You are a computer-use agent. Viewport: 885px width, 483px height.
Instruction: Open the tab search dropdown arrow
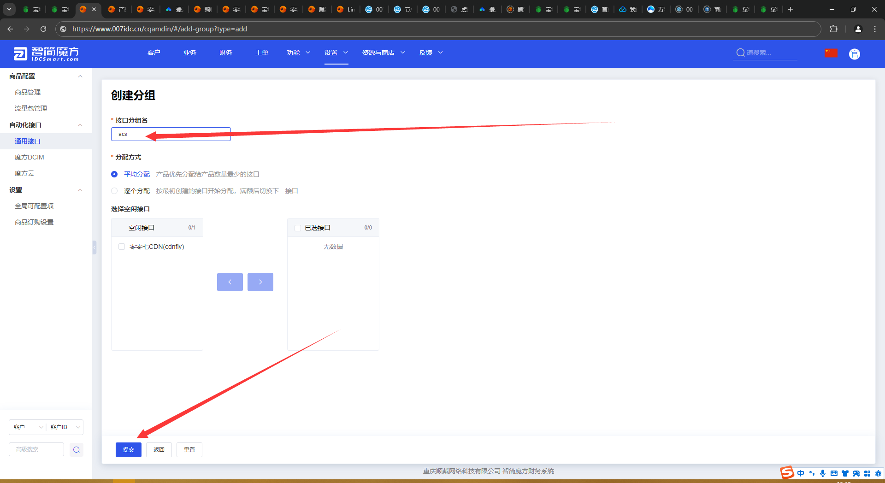9,9
